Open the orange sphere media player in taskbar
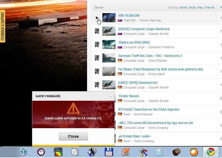The width and height of the screenshot is (222, 158). point(194,152)
